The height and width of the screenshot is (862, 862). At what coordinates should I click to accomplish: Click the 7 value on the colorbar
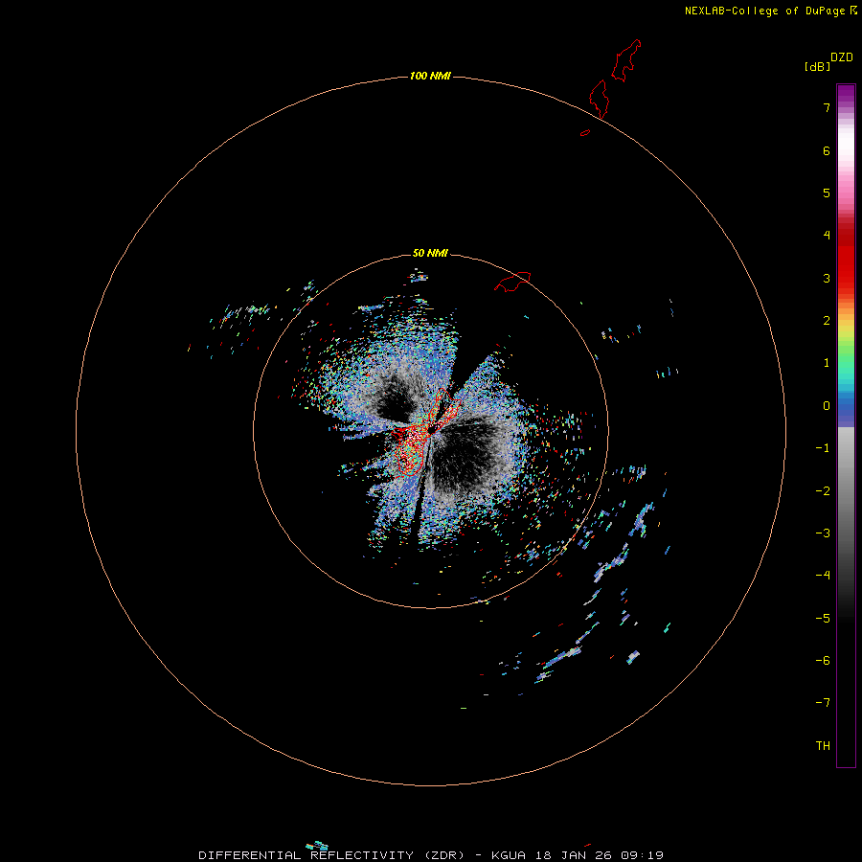[827, 107]
